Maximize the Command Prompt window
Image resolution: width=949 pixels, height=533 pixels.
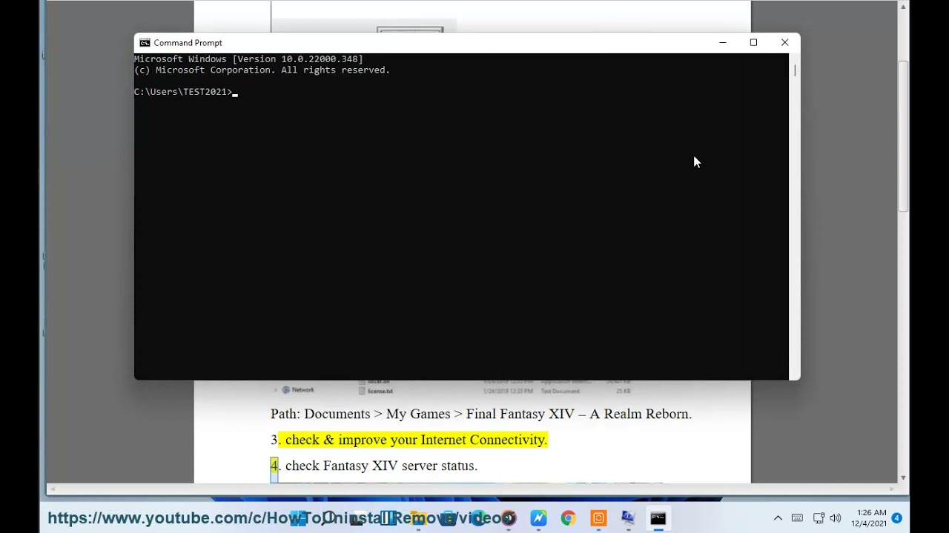click(x=753, y=43)
